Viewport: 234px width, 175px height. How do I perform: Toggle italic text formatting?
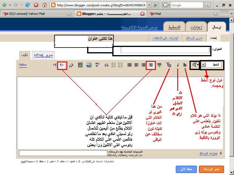(178, 65)
